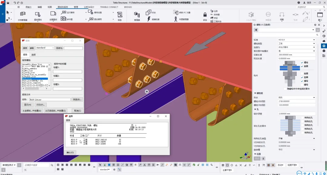The width and height of the screenshot is (327, 175).
Task: Open the 特殊的孔类型 dropdown
Action: pyautogui.click(x=296, y=139)
